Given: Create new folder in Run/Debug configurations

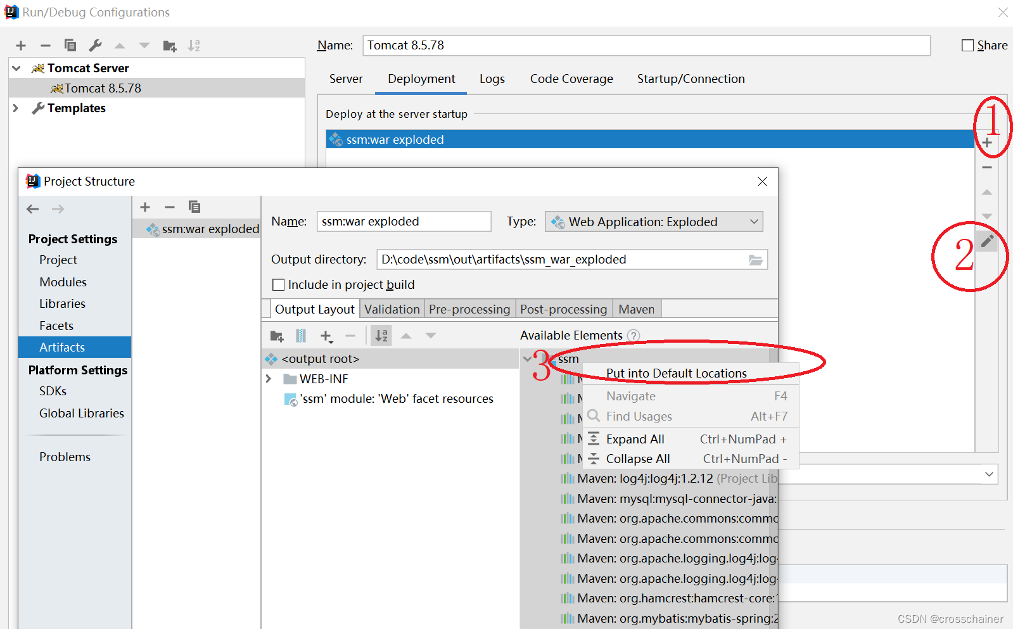Looking at the screenshot, I should pyautogui.click(x=169, y=46).
